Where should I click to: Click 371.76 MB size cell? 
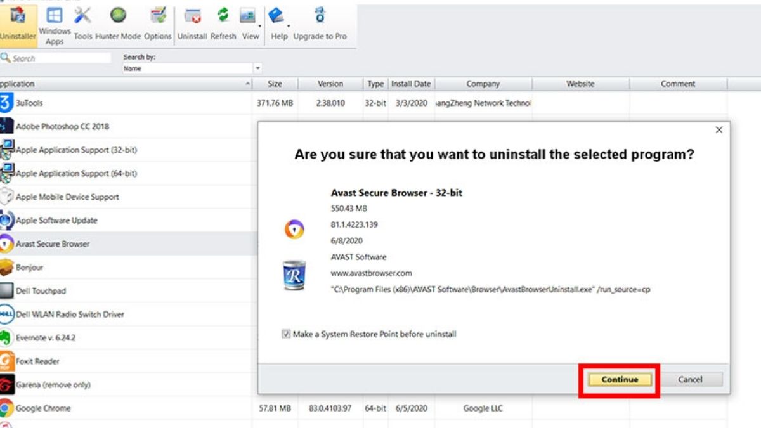[275, 103]
